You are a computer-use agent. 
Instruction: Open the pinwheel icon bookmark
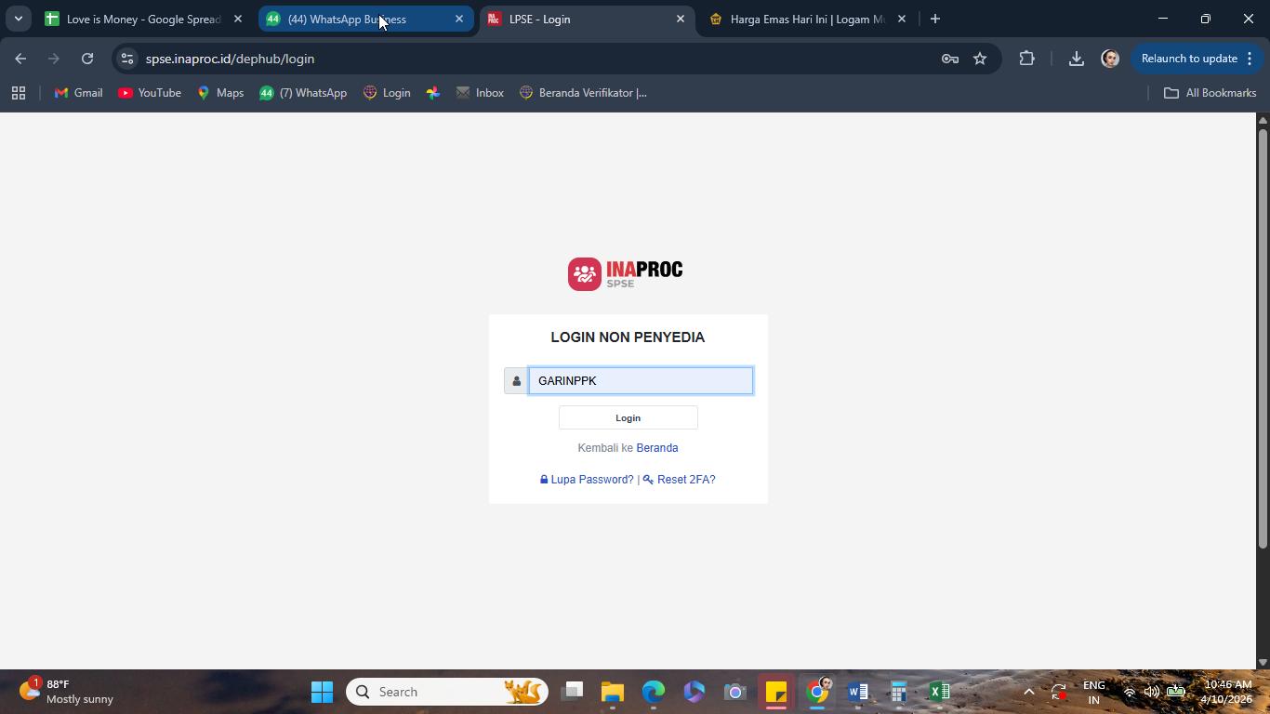(x=433, y=93)
